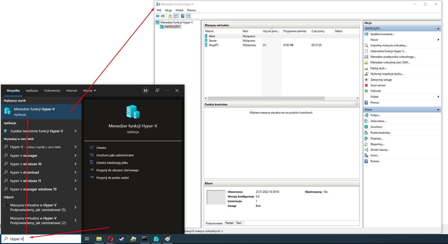
Task: Click the Menedżer wirtualnej sieci SAN icon
Action: [x=366, y=62]
